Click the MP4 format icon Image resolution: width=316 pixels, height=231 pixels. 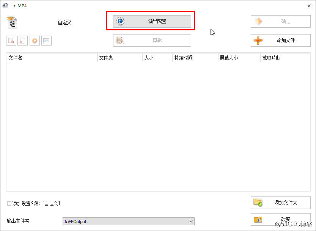(x=12, y=22)
